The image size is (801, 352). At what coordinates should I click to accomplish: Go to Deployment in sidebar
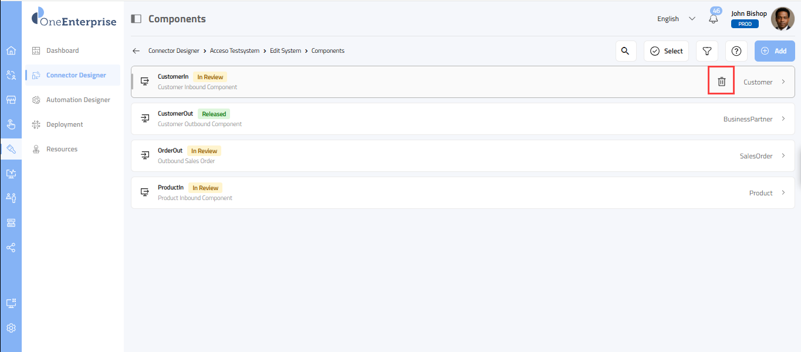(65, 124)
